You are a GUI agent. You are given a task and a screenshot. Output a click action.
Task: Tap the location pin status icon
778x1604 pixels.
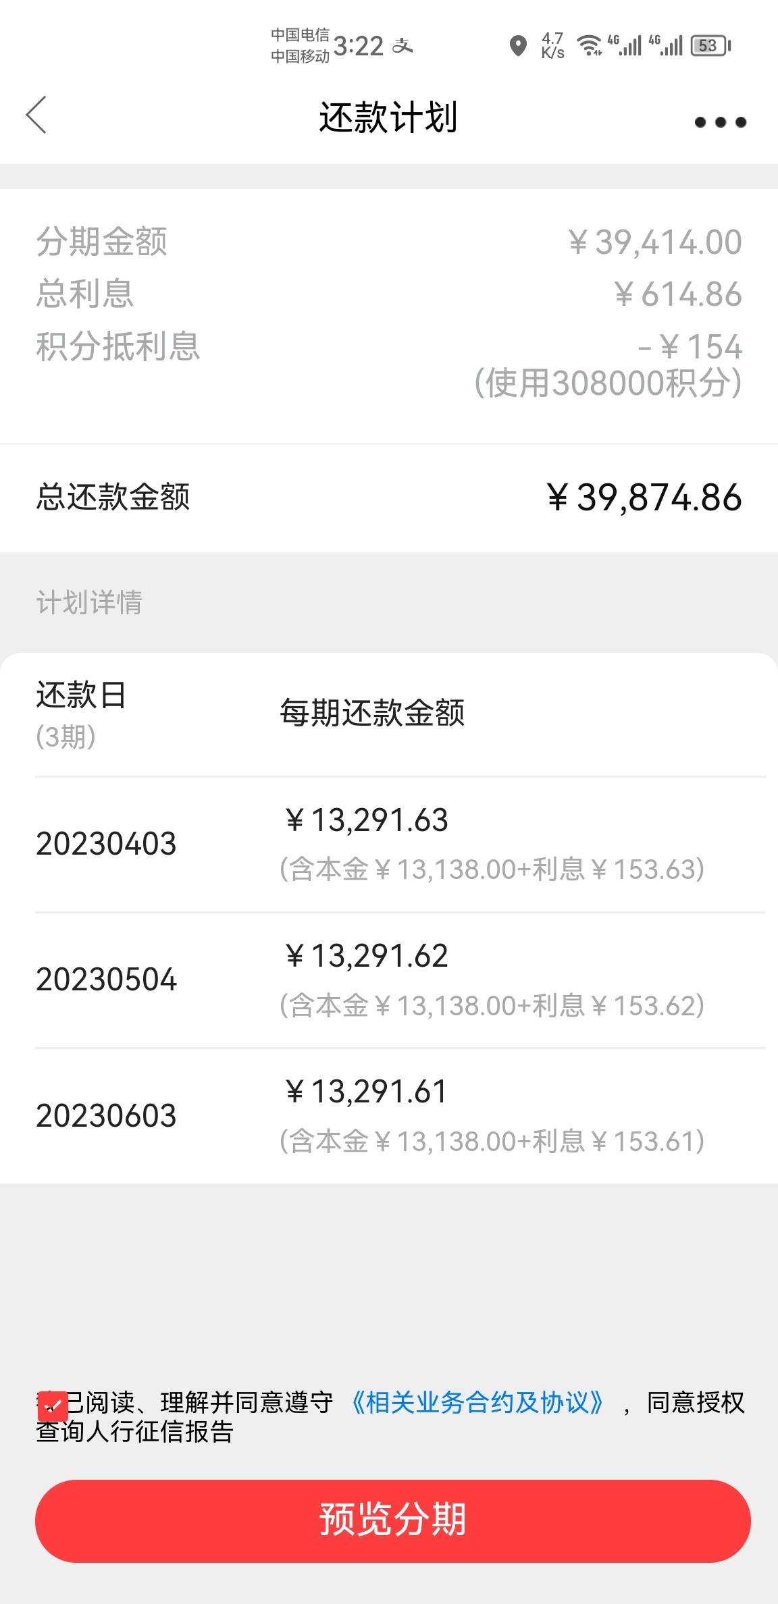tap(518, 46)
